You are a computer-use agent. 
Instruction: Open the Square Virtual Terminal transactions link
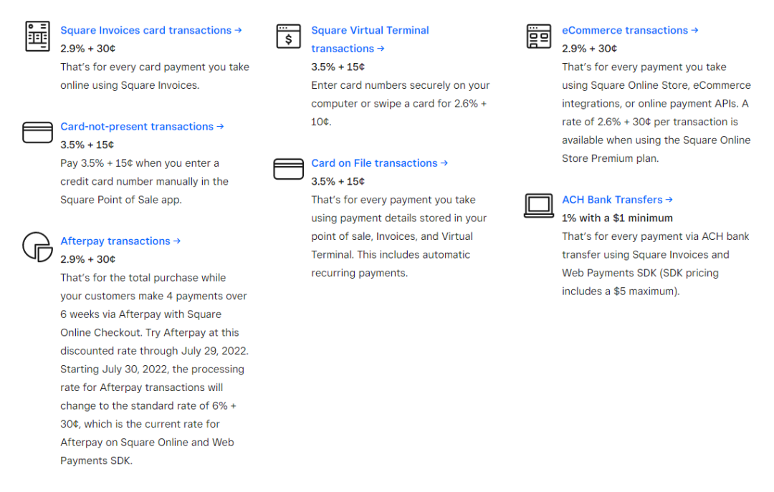370,39
